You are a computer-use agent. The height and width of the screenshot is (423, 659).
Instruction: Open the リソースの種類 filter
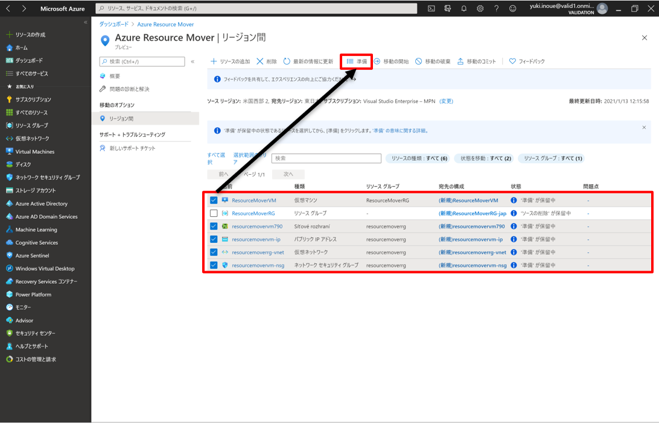[x=418, y=158]
